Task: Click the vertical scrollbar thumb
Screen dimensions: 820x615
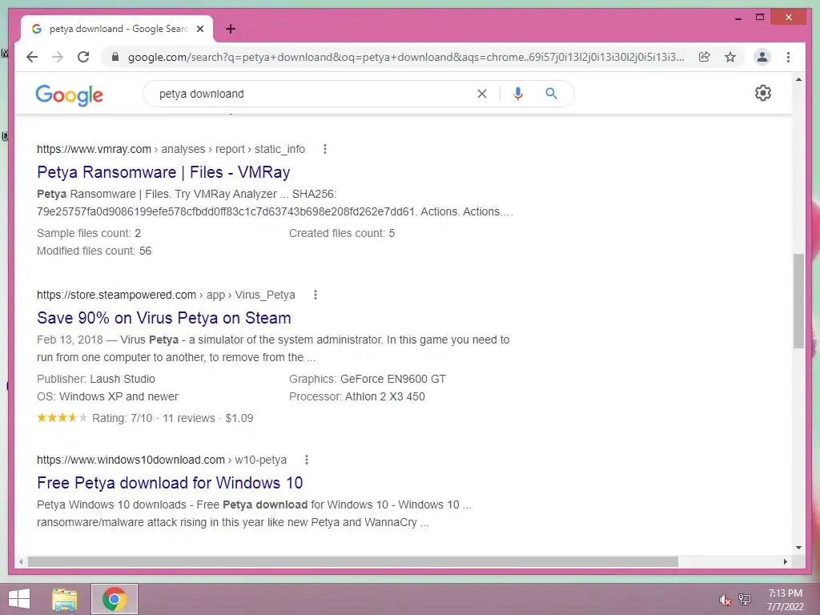Action: coord(798,301)
